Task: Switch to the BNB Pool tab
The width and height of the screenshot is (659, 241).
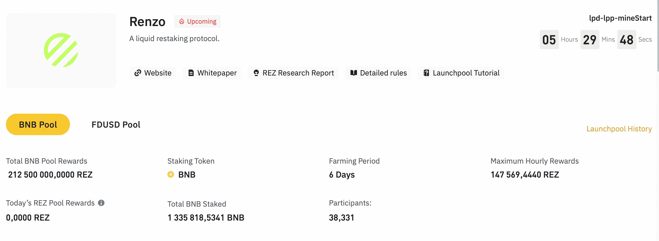Action: (x=38, y=124)
